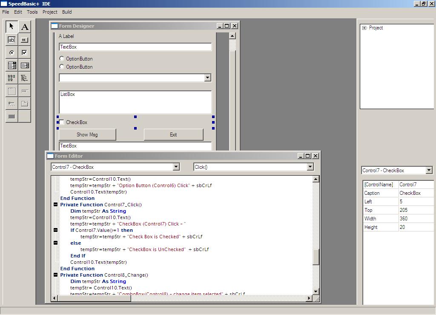
Task: Open the Form Editor 'Control7 - CheckBox' dropdown
Action: [176, 167]
